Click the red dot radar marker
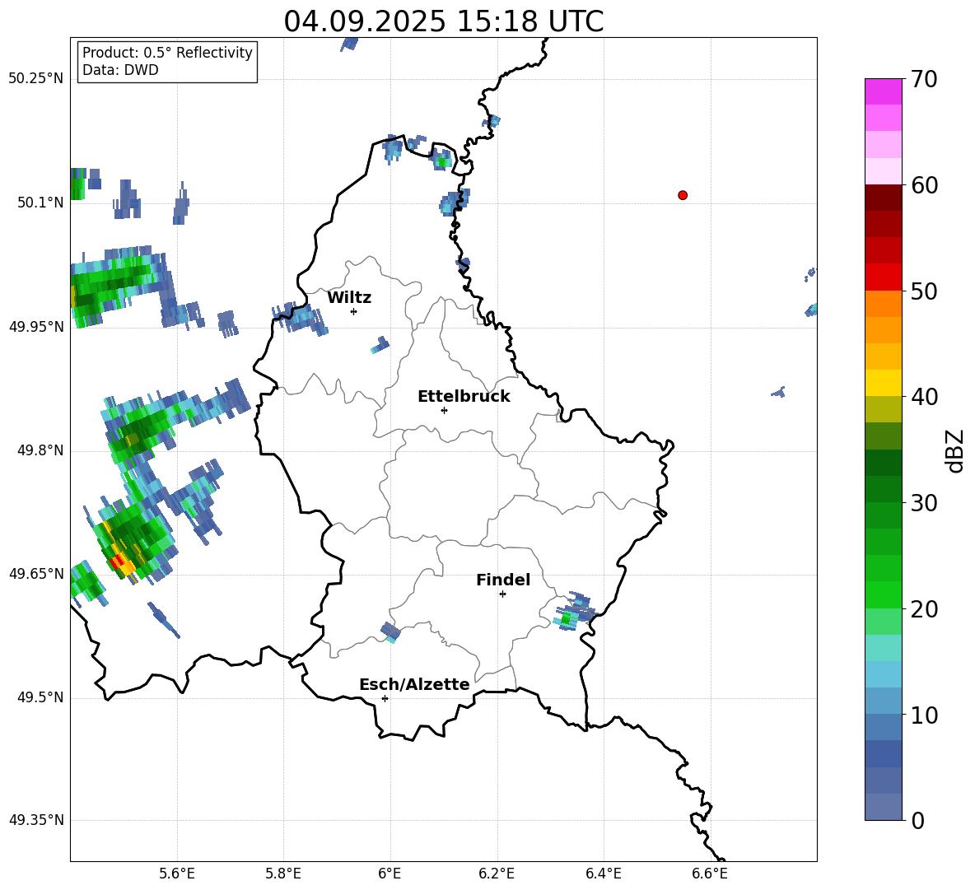Viewport: 975px width, 890px height. [x=683, y=195]
